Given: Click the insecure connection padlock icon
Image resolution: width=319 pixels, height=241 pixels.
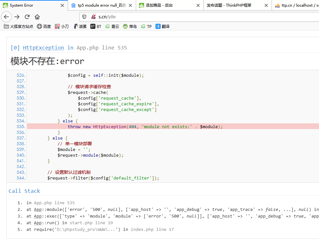Looking at the screenshot, I should click(x=93, y=17).
